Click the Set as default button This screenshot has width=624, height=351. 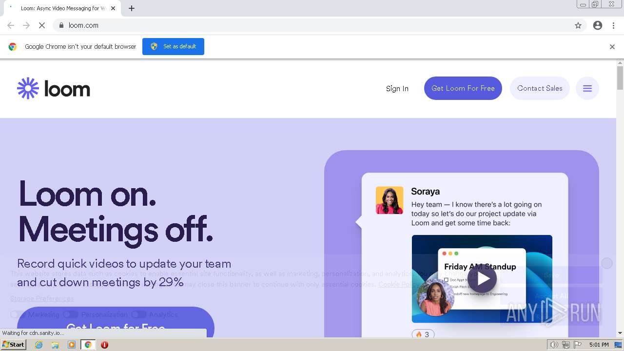click(x=173, y=46)
